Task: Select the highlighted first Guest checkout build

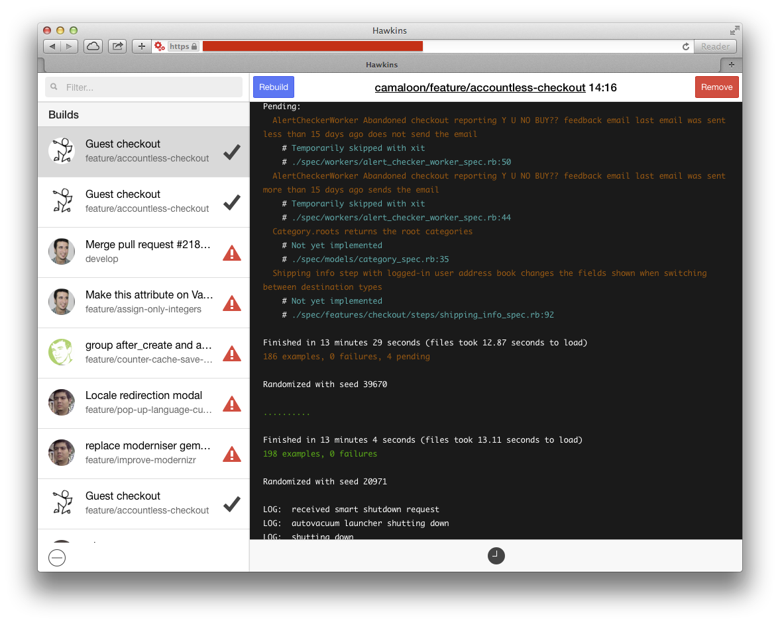Action: coord(144,152)
